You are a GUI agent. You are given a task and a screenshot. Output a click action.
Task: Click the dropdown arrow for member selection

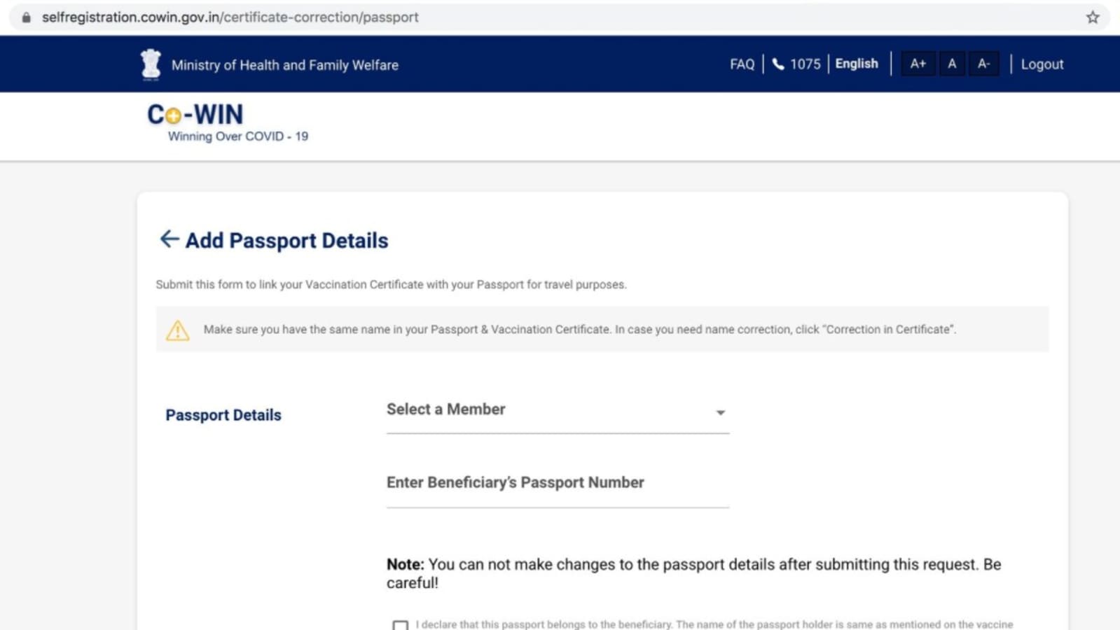coord(721,413)
